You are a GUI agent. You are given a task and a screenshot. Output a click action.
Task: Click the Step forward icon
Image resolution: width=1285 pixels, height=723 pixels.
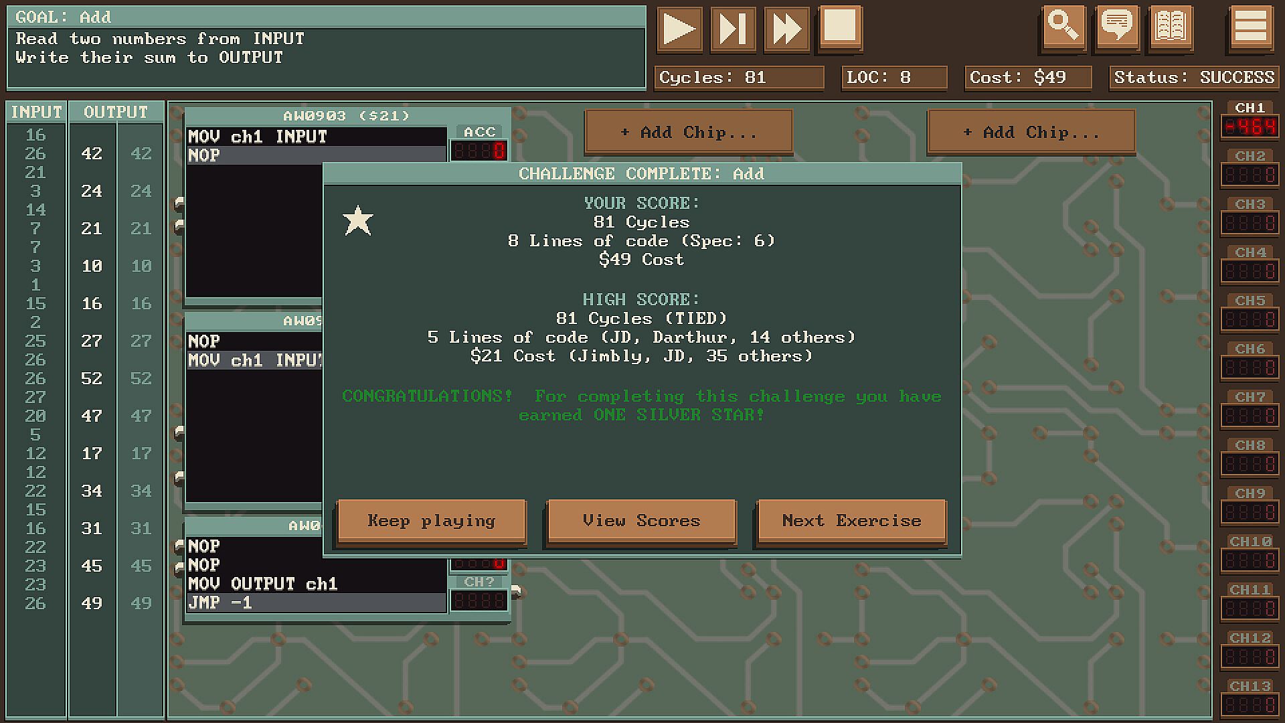pyautogui.click(x=733, y=29)
